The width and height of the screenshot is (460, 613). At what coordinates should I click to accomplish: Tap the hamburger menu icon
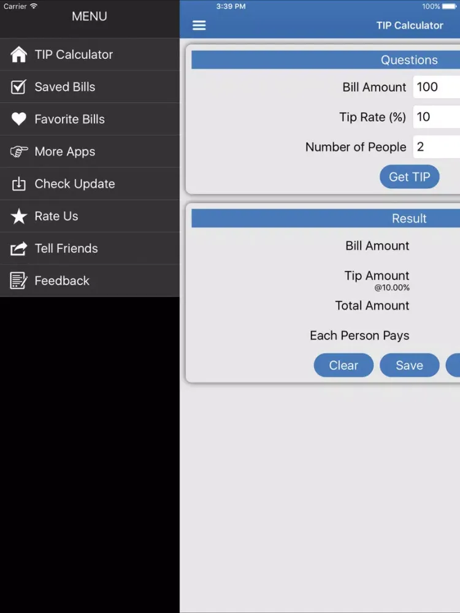[199, 25]
